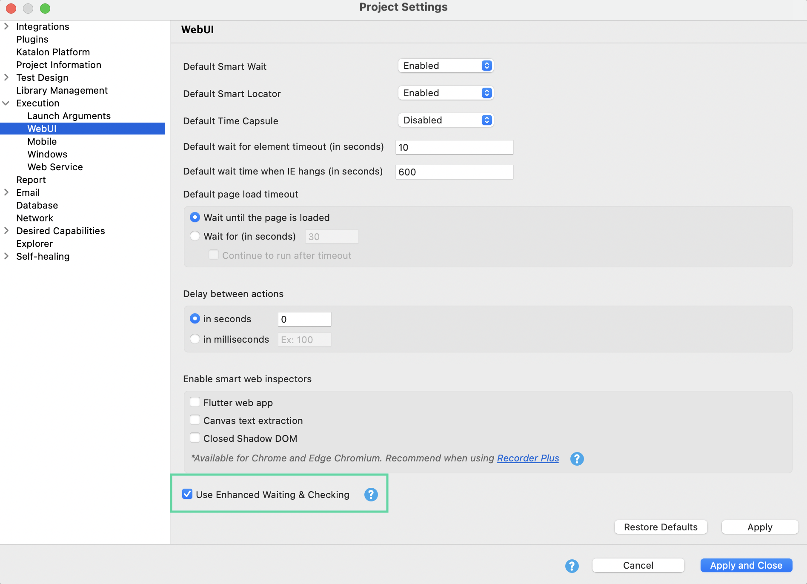The image size is (807, 584).
Task: Select the Wait for (in seconds) option
Action: point(195,236)
